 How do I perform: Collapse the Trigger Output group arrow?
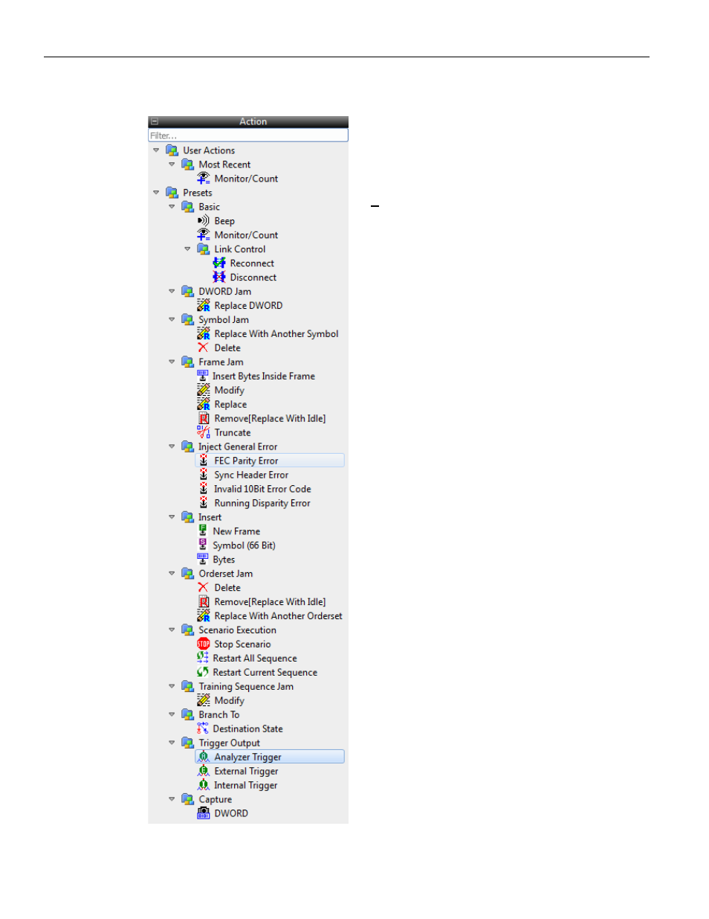(x=172, y=743)
